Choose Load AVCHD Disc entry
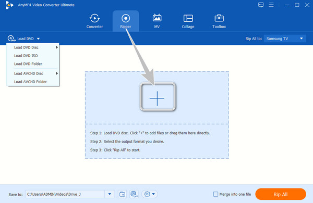The height and width of the screenshot is (203, 313). click(33, 73)
